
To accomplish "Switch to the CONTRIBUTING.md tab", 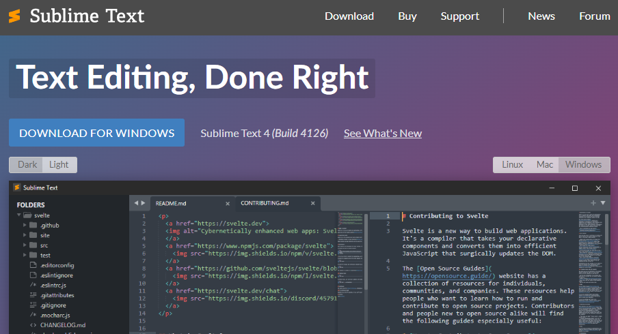I will click(x=265, y=203).
